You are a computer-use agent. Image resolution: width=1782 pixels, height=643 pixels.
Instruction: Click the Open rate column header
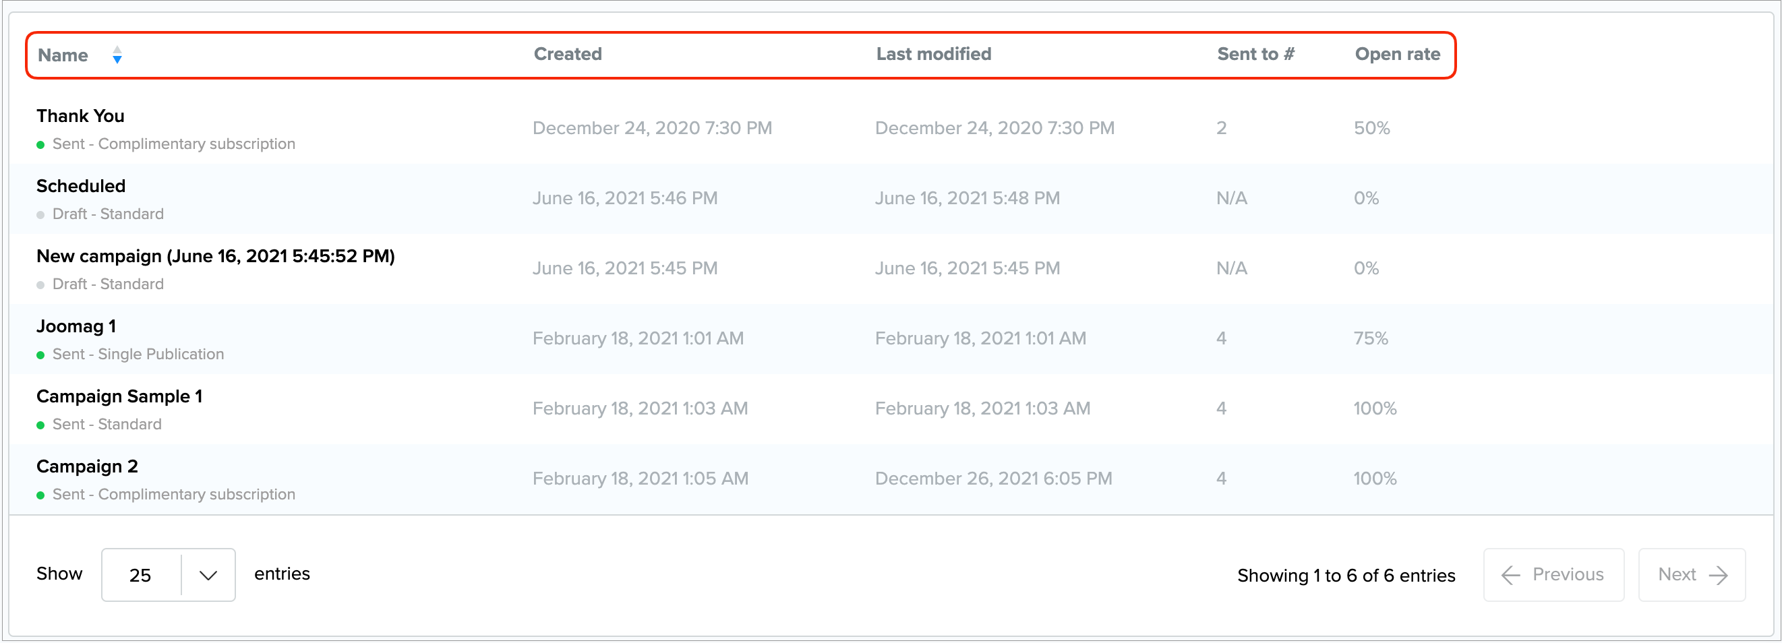(x=1397, y=54)
